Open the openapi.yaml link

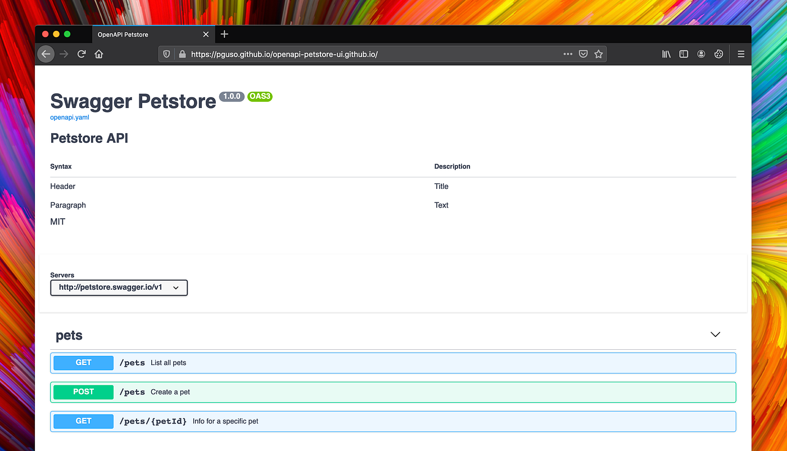click(70, 118)
